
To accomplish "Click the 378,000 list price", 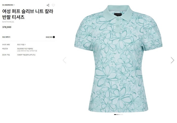I will click(x=7, y=27).
